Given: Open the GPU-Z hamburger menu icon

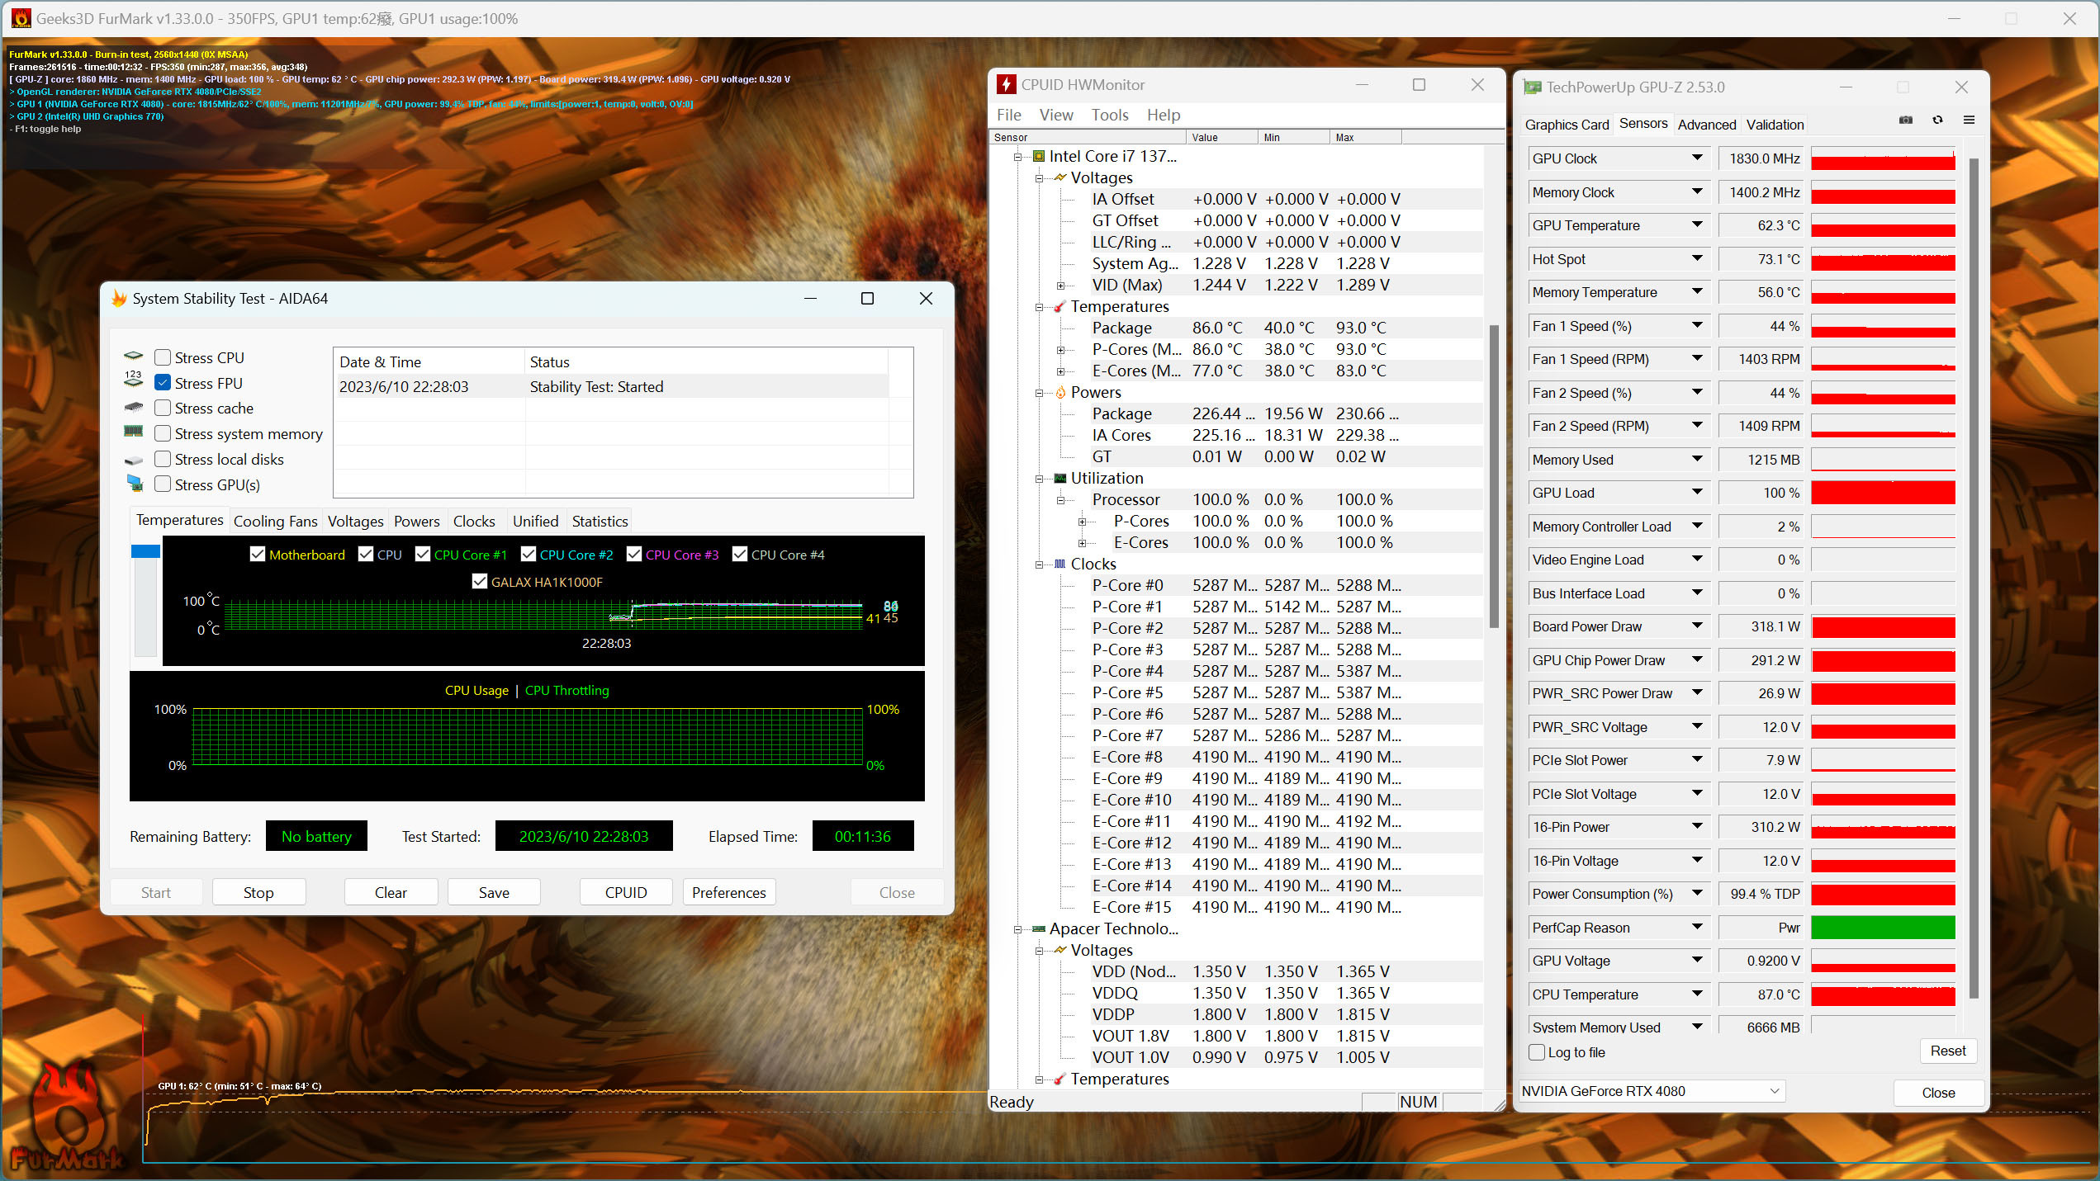Looking at the screenshot, I should (x=1969, y=120).
